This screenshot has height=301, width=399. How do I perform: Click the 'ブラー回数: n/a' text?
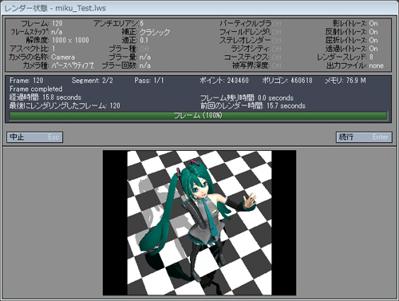(126, 65)
